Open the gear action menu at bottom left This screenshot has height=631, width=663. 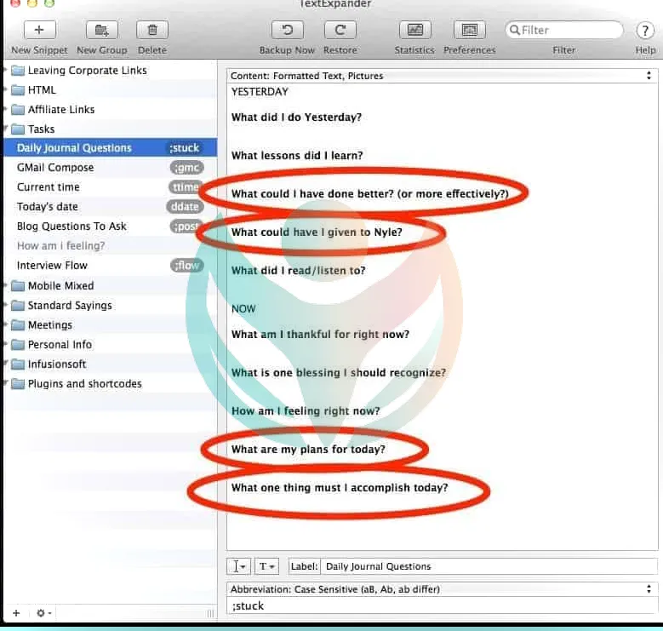pyautogui.click(x=43, y=613)
